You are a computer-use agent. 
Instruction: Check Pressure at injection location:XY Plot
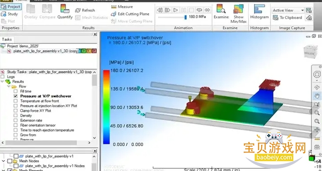click(x=16, y=106)
